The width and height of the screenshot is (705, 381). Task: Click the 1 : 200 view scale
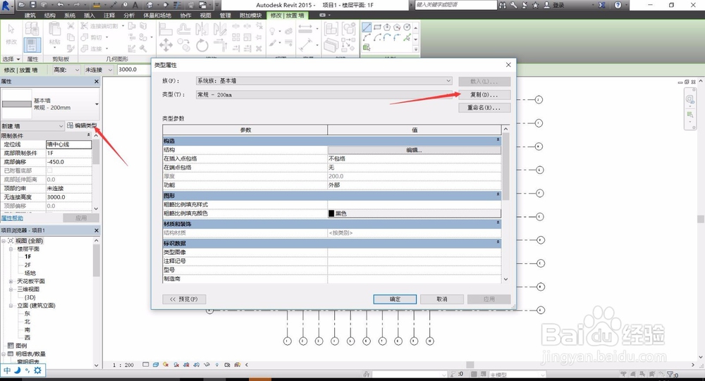click(123, 365)
